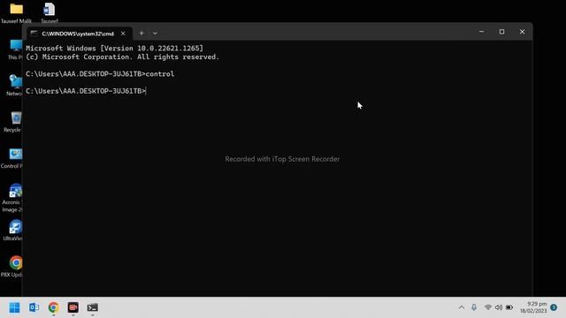Open the Wi-Fi network tray icon

click(487, 307)
